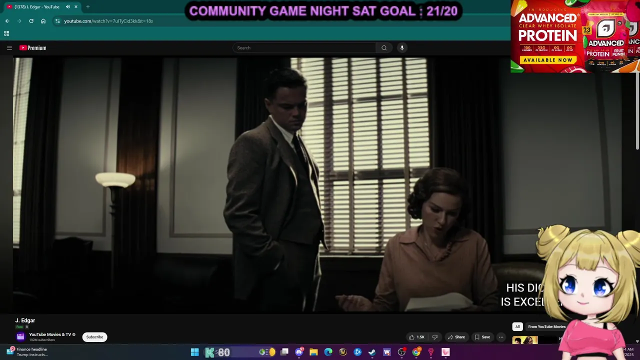Open the YouTube hamburger guide menu
Screen dimensions: 640x360
(x=9, y=48)
